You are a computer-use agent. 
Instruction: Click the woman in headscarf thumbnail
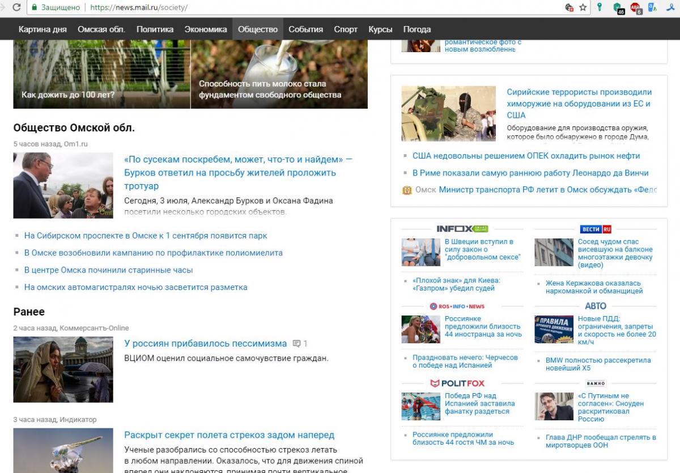(x=63, y=369)
